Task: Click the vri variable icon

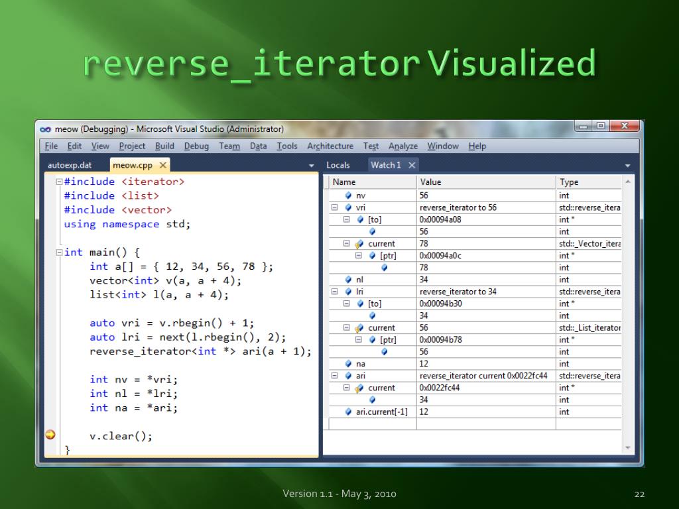Action: (348, 207)
